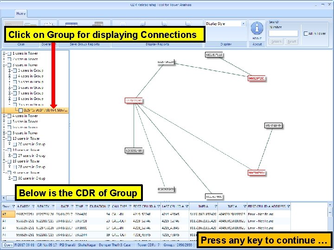Viewport: 334px width, 250px height.
Task: Collapse the 19 users in Tower node
Action: [4, 162]
